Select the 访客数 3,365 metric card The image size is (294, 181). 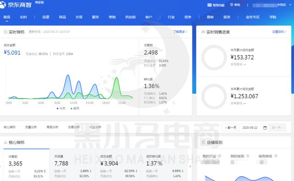(x=27, y=165)
